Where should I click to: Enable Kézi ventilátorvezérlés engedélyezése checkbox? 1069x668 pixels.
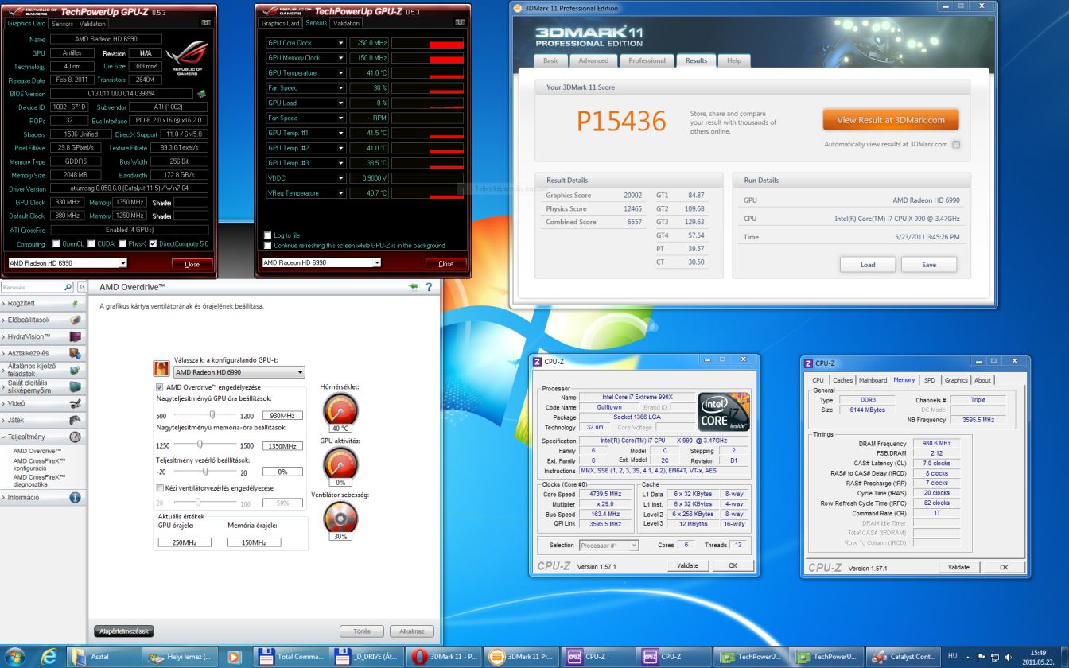click(x=160, y=487)
